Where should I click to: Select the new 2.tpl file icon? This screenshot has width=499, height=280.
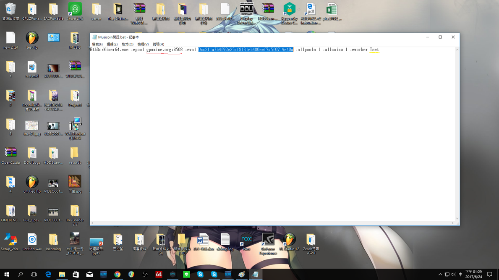pyautogui.click(x=10, y=40)
